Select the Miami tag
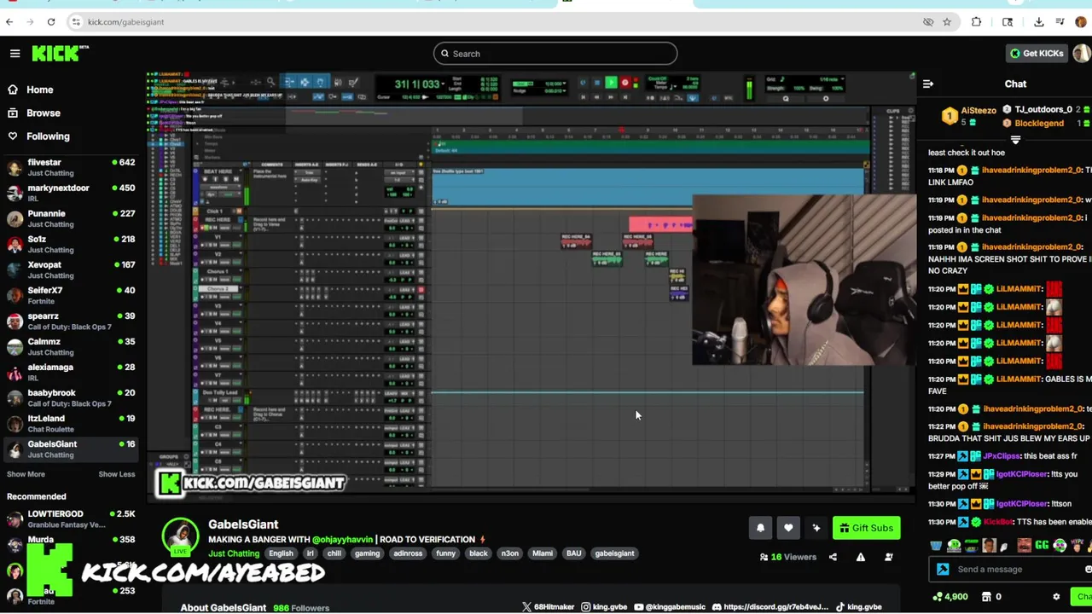 [543, 553]
